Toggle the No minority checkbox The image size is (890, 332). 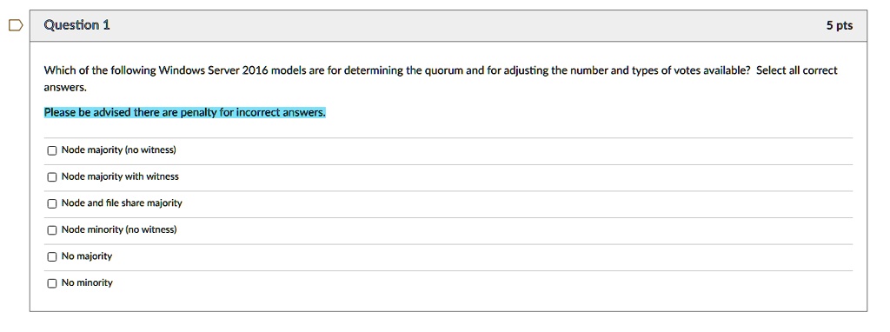(x=52, y=283)
